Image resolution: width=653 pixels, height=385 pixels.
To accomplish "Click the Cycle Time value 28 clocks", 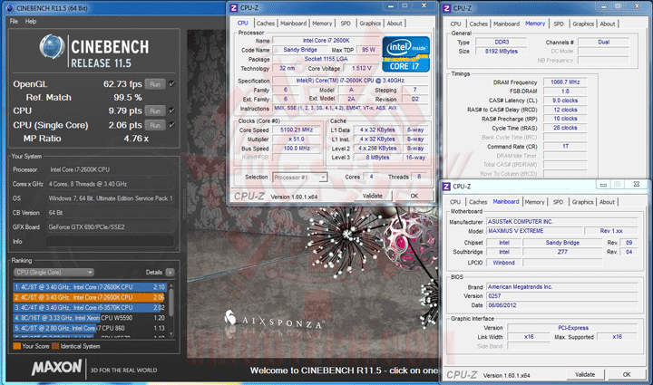I will click(x=565, y=128).
